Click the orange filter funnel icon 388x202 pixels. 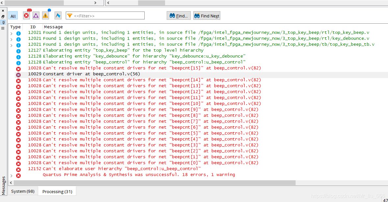click(x=69, y=15)
